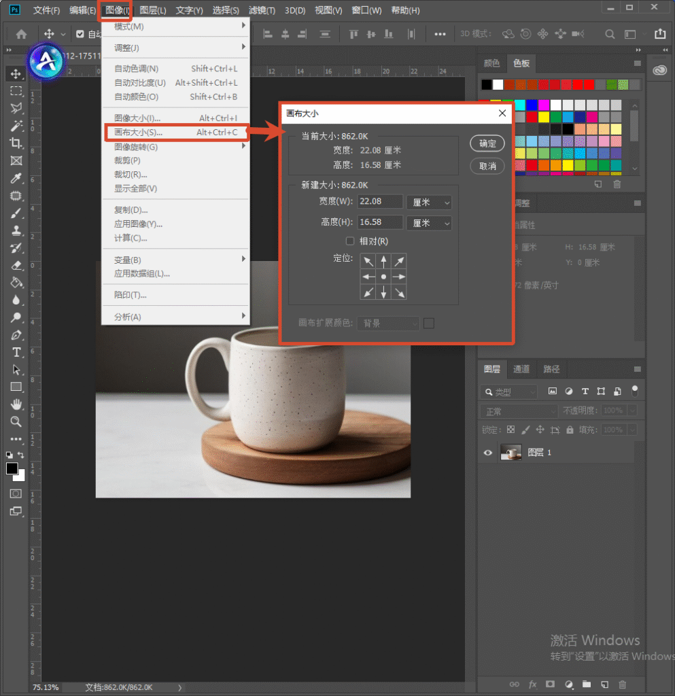The width and height of the screenshot is (675, 696).
Task: Cancel the Canvas Size dialog with 取消
Action: [487, 166]
